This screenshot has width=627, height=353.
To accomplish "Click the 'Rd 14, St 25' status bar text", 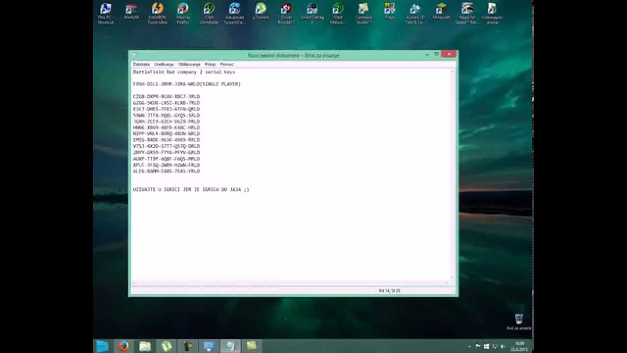I will [389, 291].
